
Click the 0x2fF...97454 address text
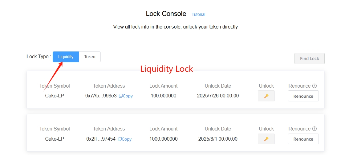tap(101, 139)
